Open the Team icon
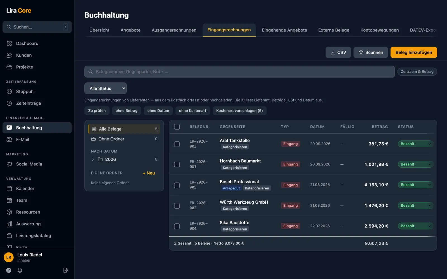The image size is (447, 279). click(x=9, y=200)
